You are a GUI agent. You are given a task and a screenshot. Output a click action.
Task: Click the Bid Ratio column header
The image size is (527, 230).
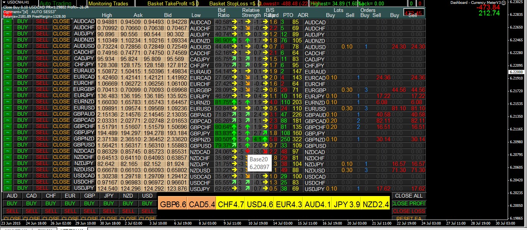pos(223,12)
